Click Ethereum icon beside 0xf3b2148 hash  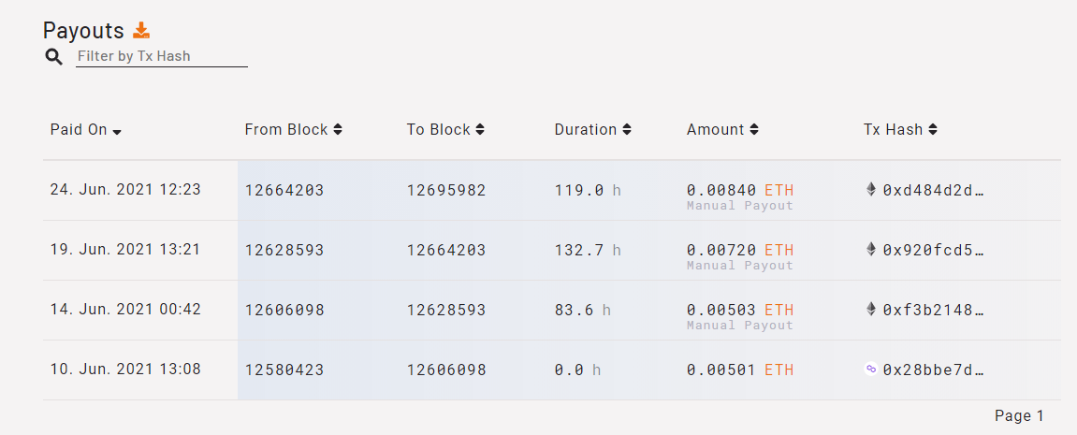pyautogui.click(x=871, y=310)
